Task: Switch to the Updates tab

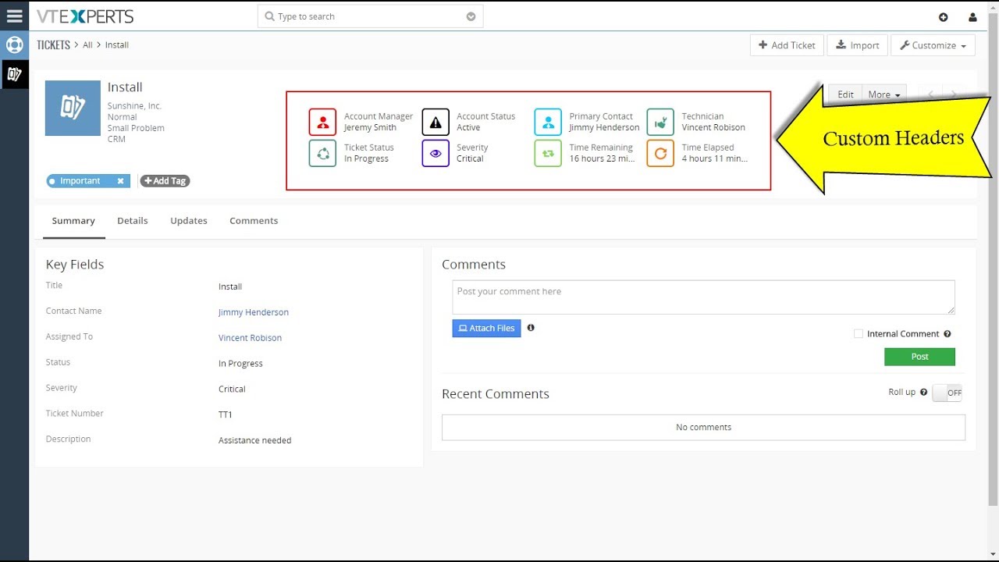Action: pyautogui.click(x=189, y=221)
